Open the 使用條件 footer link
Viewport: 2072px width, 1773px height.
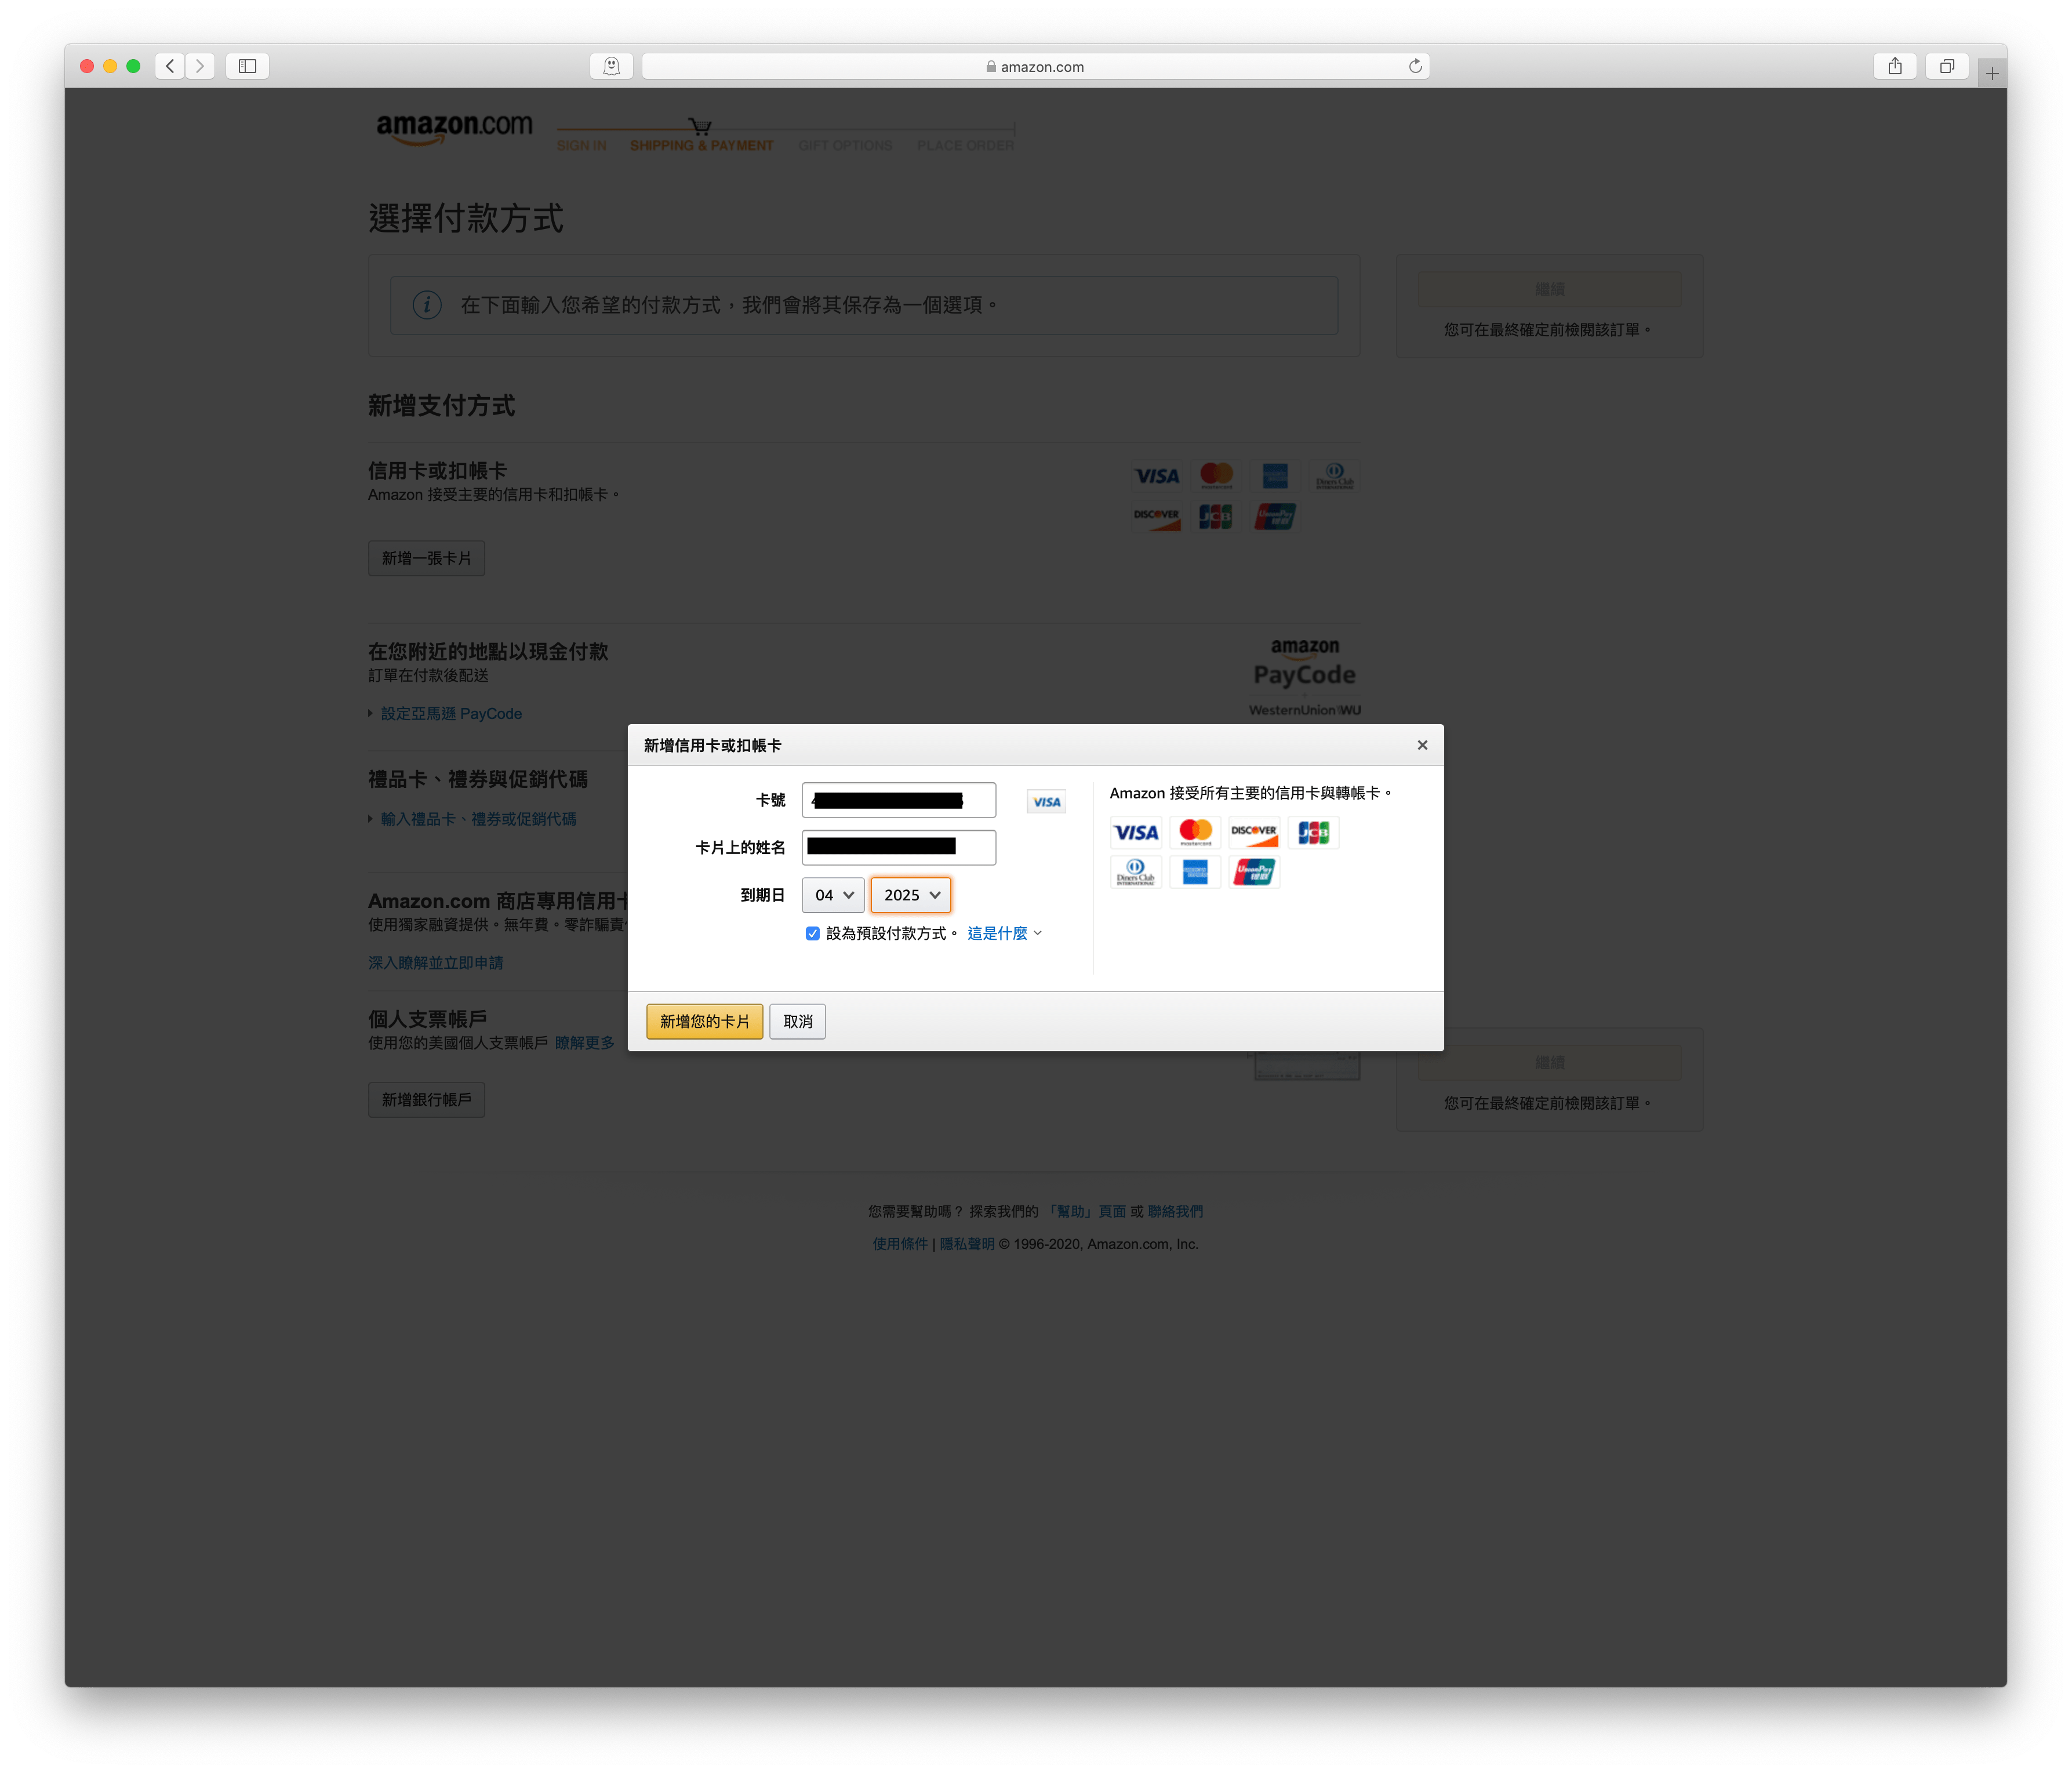click(900, 1244)
